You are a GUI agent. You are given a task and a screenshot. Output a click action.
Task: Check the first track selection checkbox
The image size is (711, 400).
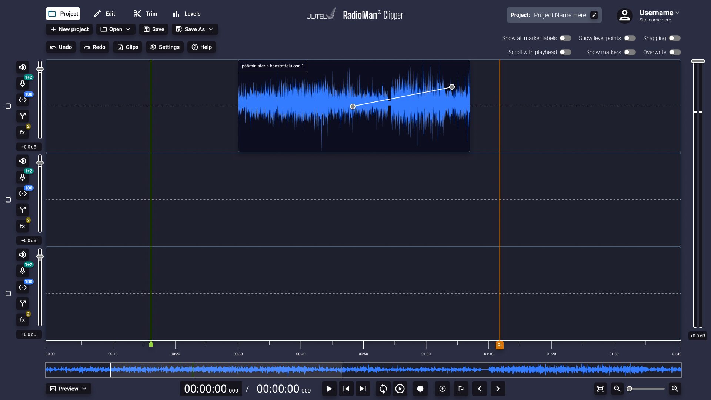[8, 106]
